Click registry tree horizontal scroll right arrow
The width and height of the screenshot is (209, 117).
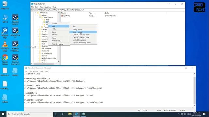(56, 64)
